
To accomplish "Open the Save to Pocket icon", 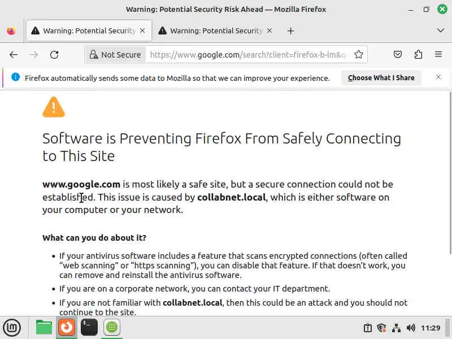I will (x=398, y=55).
